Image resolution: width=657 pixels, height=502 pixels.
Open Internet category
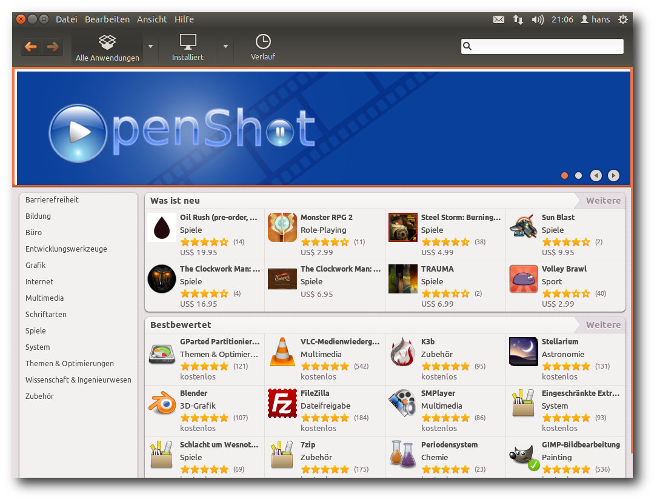pos(39,281)
